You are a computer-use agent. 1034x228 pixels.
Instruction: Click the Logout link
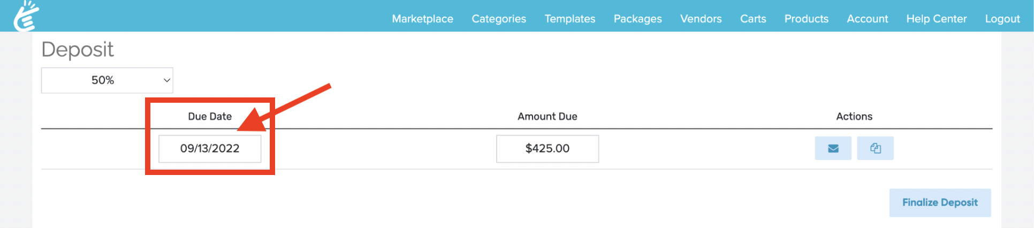[1002, 19]
